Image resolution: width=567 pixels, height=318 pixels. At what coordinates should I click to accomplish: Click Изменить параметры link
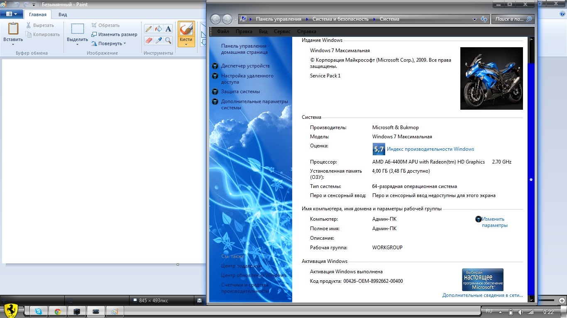tap(494, 222)
